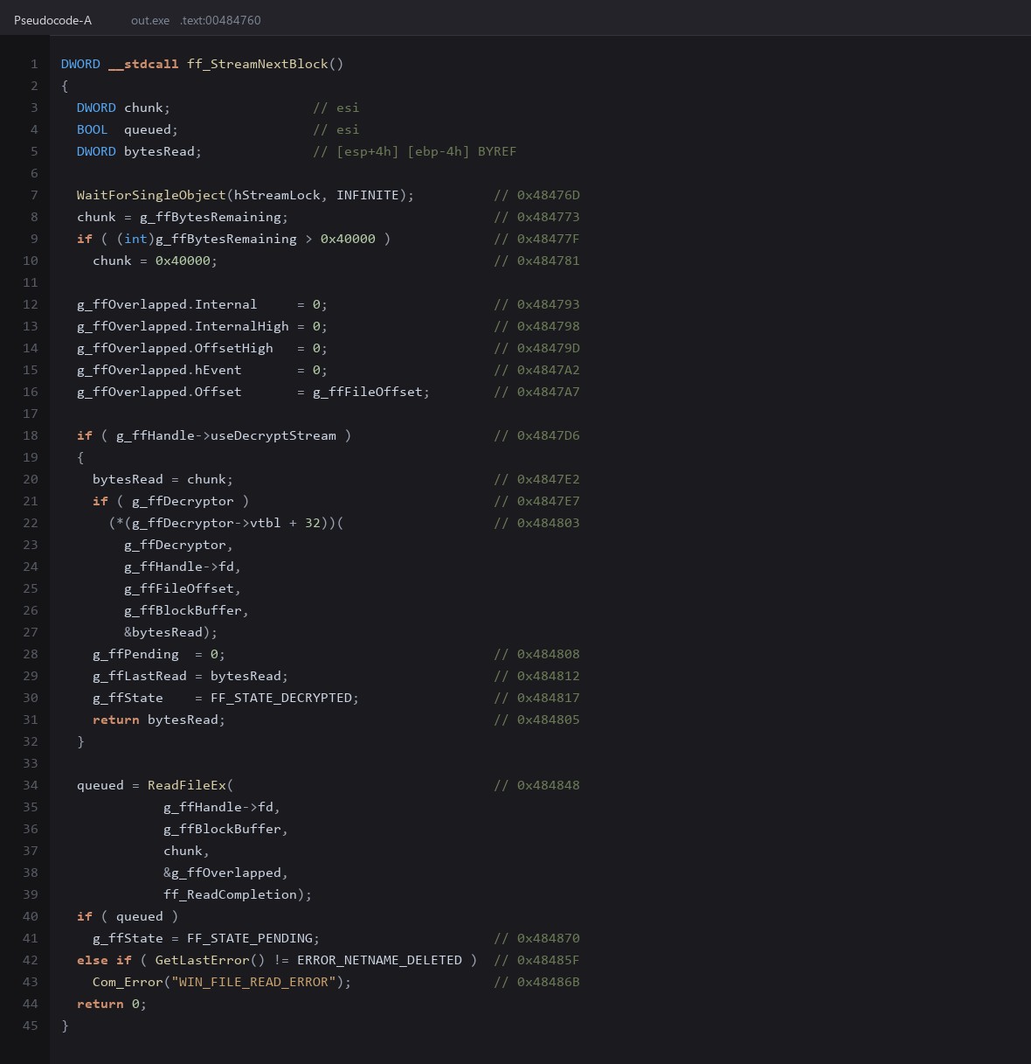1031x1064 pixels.
Task: Click g_ffOverlapped.OffsetHigh field
Action: coord(175,348)
